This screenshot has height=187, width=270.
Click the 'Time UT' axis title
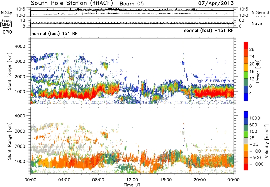132,185
